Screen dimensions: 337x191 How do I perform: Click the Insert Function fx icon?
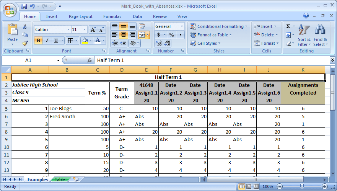[90, 60]
